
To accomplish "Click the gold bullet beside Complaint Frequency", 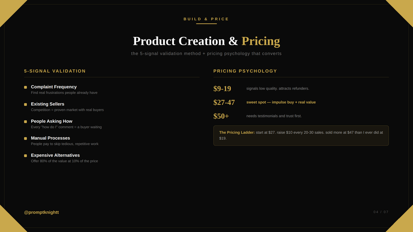I will (25, 87).
